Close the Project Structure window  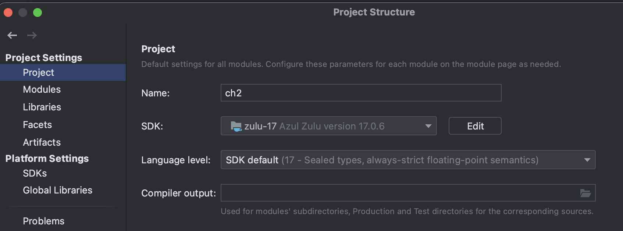click(8, 13)
